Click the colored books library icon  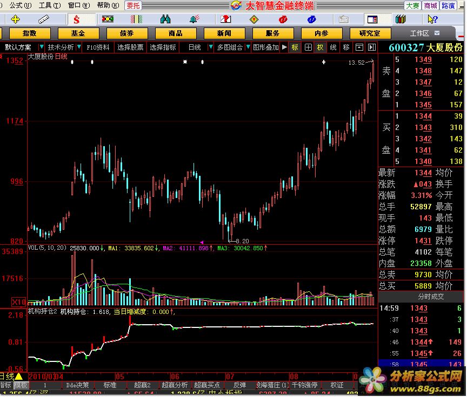[401, 19]
